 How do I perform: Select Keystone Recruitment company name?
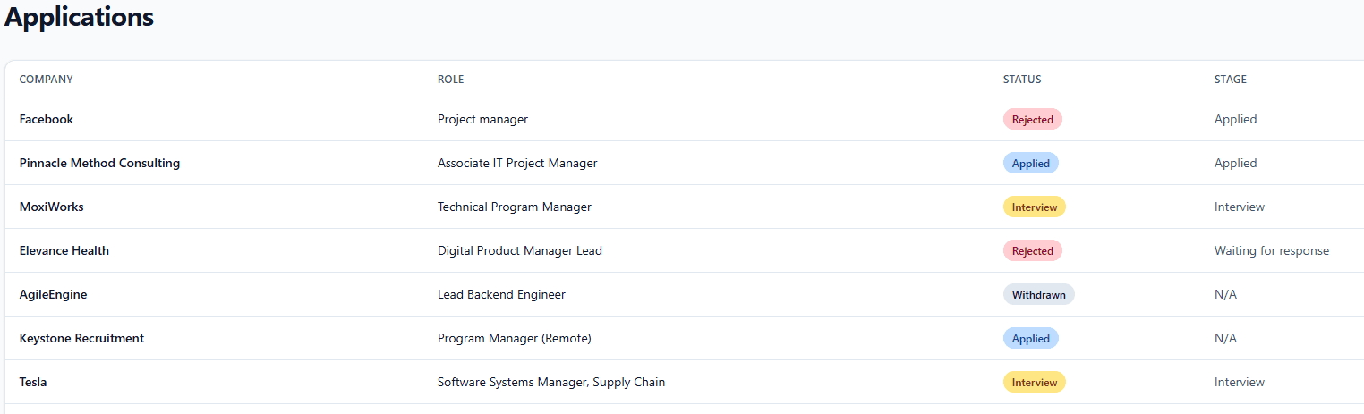[81, 338]
